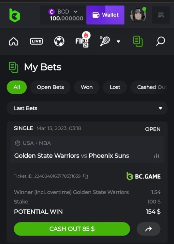
Task: Expand more sports with the arrow beside tennis
Action: pos(119,41)
